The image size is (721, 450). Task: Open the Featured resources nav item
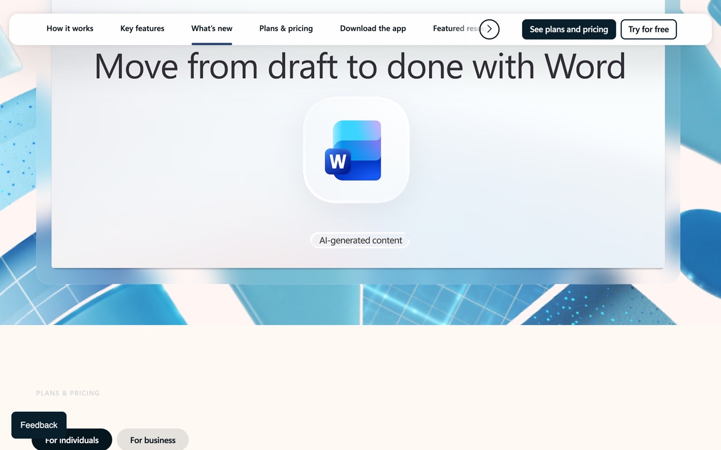[x=456, y=28]
